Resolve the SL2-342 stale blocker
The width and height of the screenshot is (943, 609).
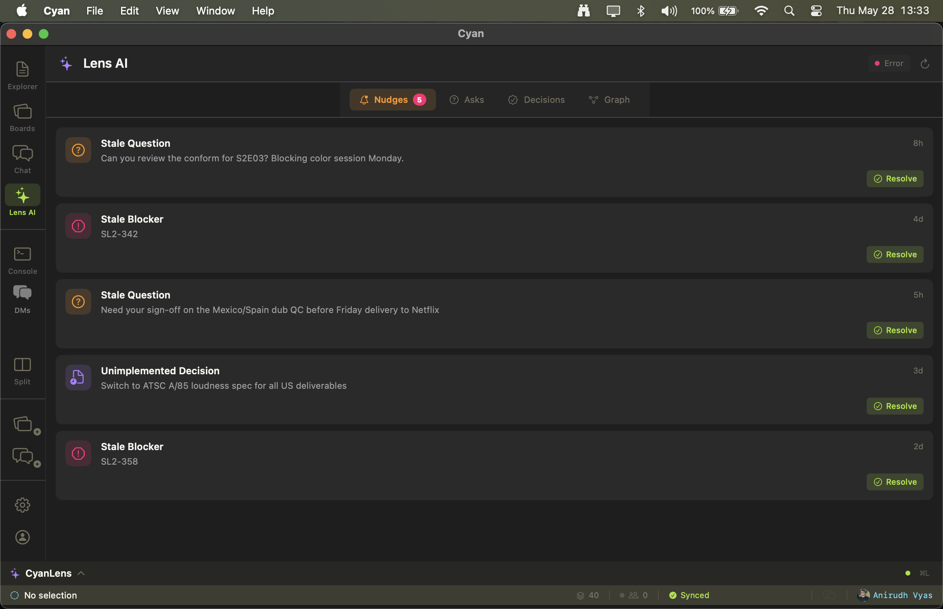895,254
